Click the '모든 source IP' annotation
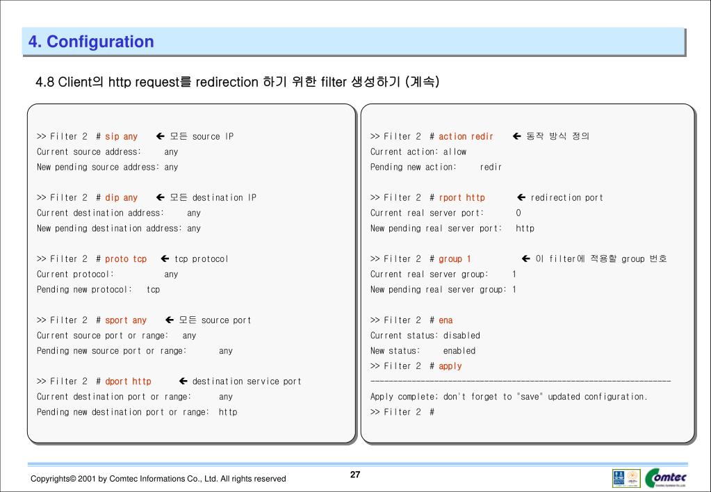The height and width of the screenshot is (492, 711). (202, 136)
